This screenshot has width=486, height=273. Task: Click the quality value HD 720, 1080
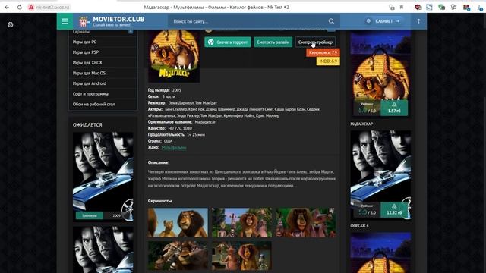[180, 128]
